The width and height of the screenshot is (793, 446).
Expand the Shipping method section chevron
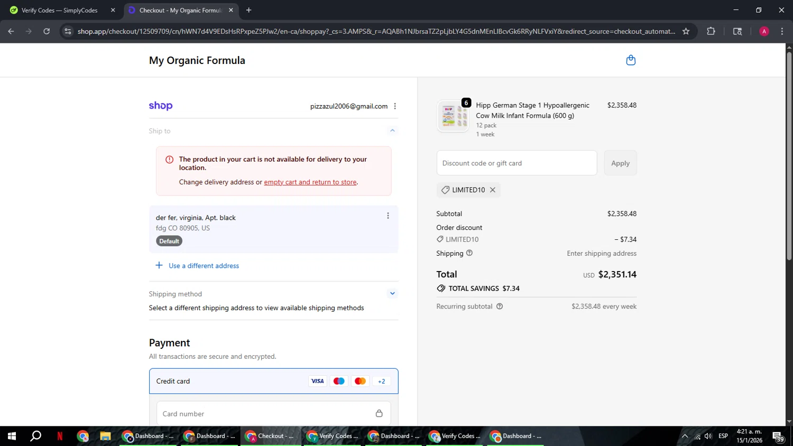click(x=392, y=293)
